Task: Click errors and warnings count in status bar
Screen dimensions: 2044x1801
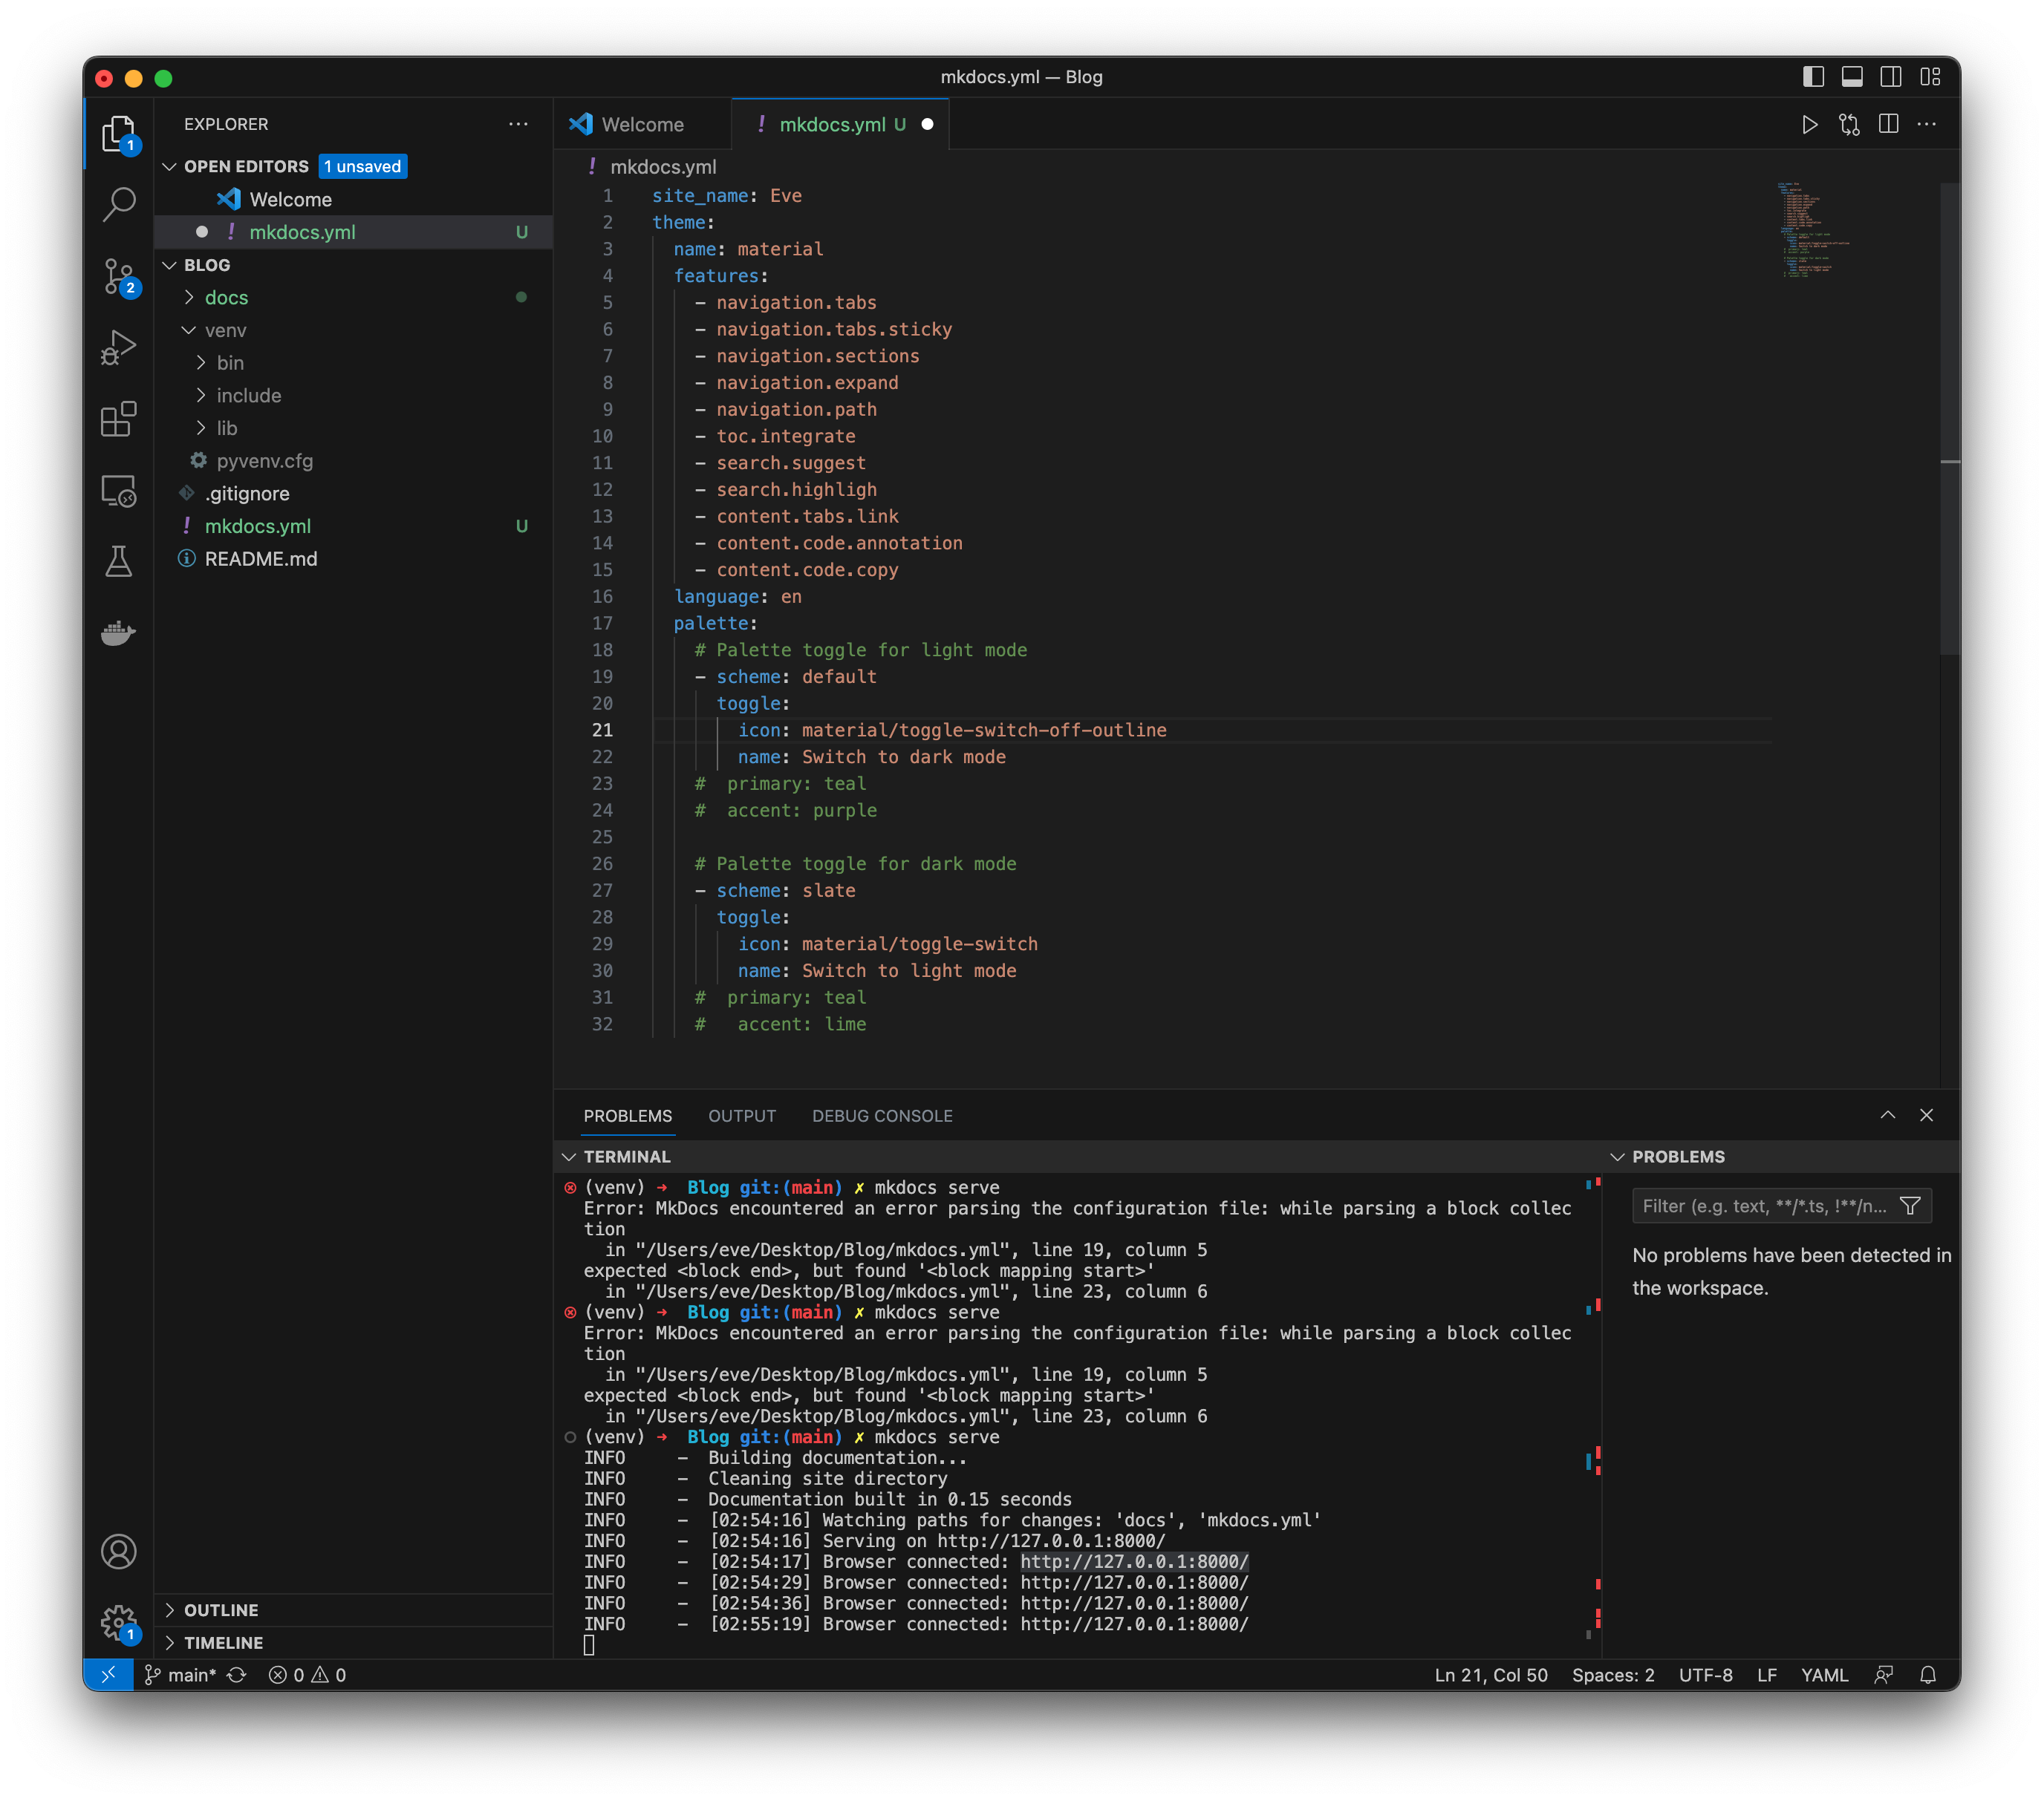Action: tap(307, 1675)
